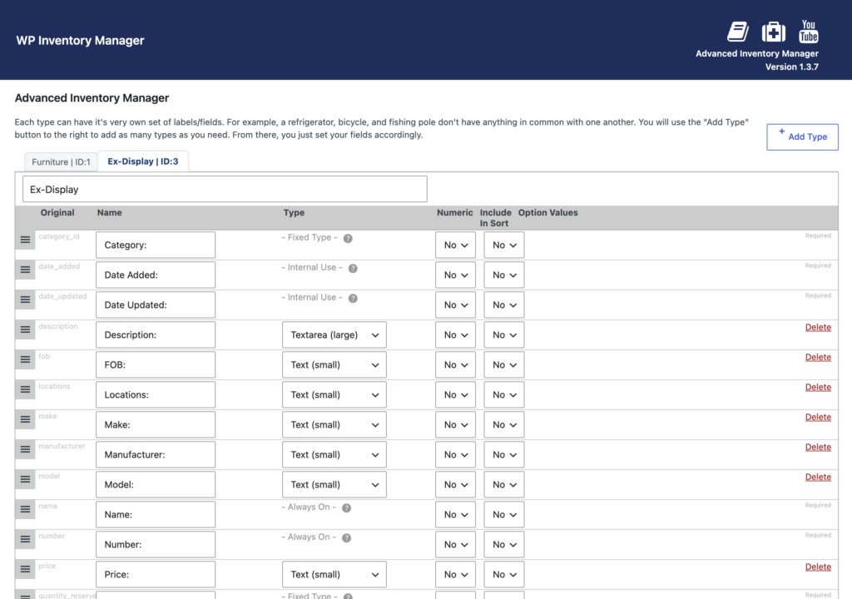The height and width of the screenshot is (599, 852).
Task: Click help icon beside Name Always On
Action: pyautogui.click(x=347, y=507)
